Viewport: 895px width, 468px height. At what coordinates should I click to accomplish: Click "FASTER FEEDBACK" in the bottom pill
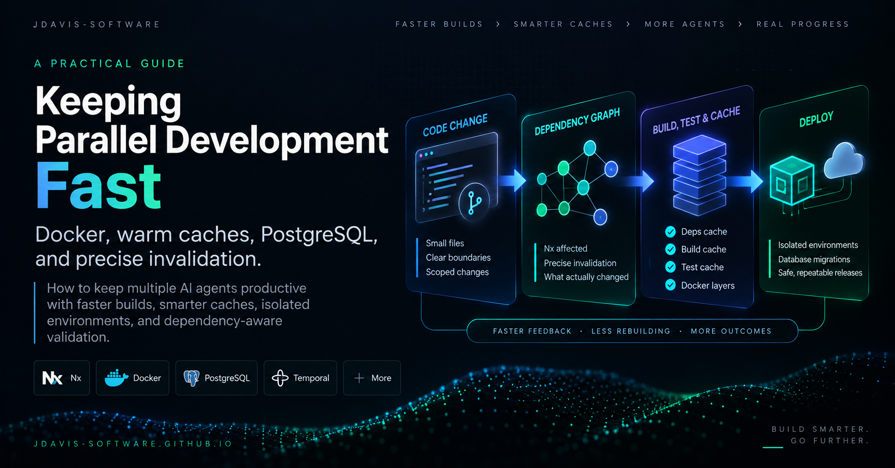[532, 331]
